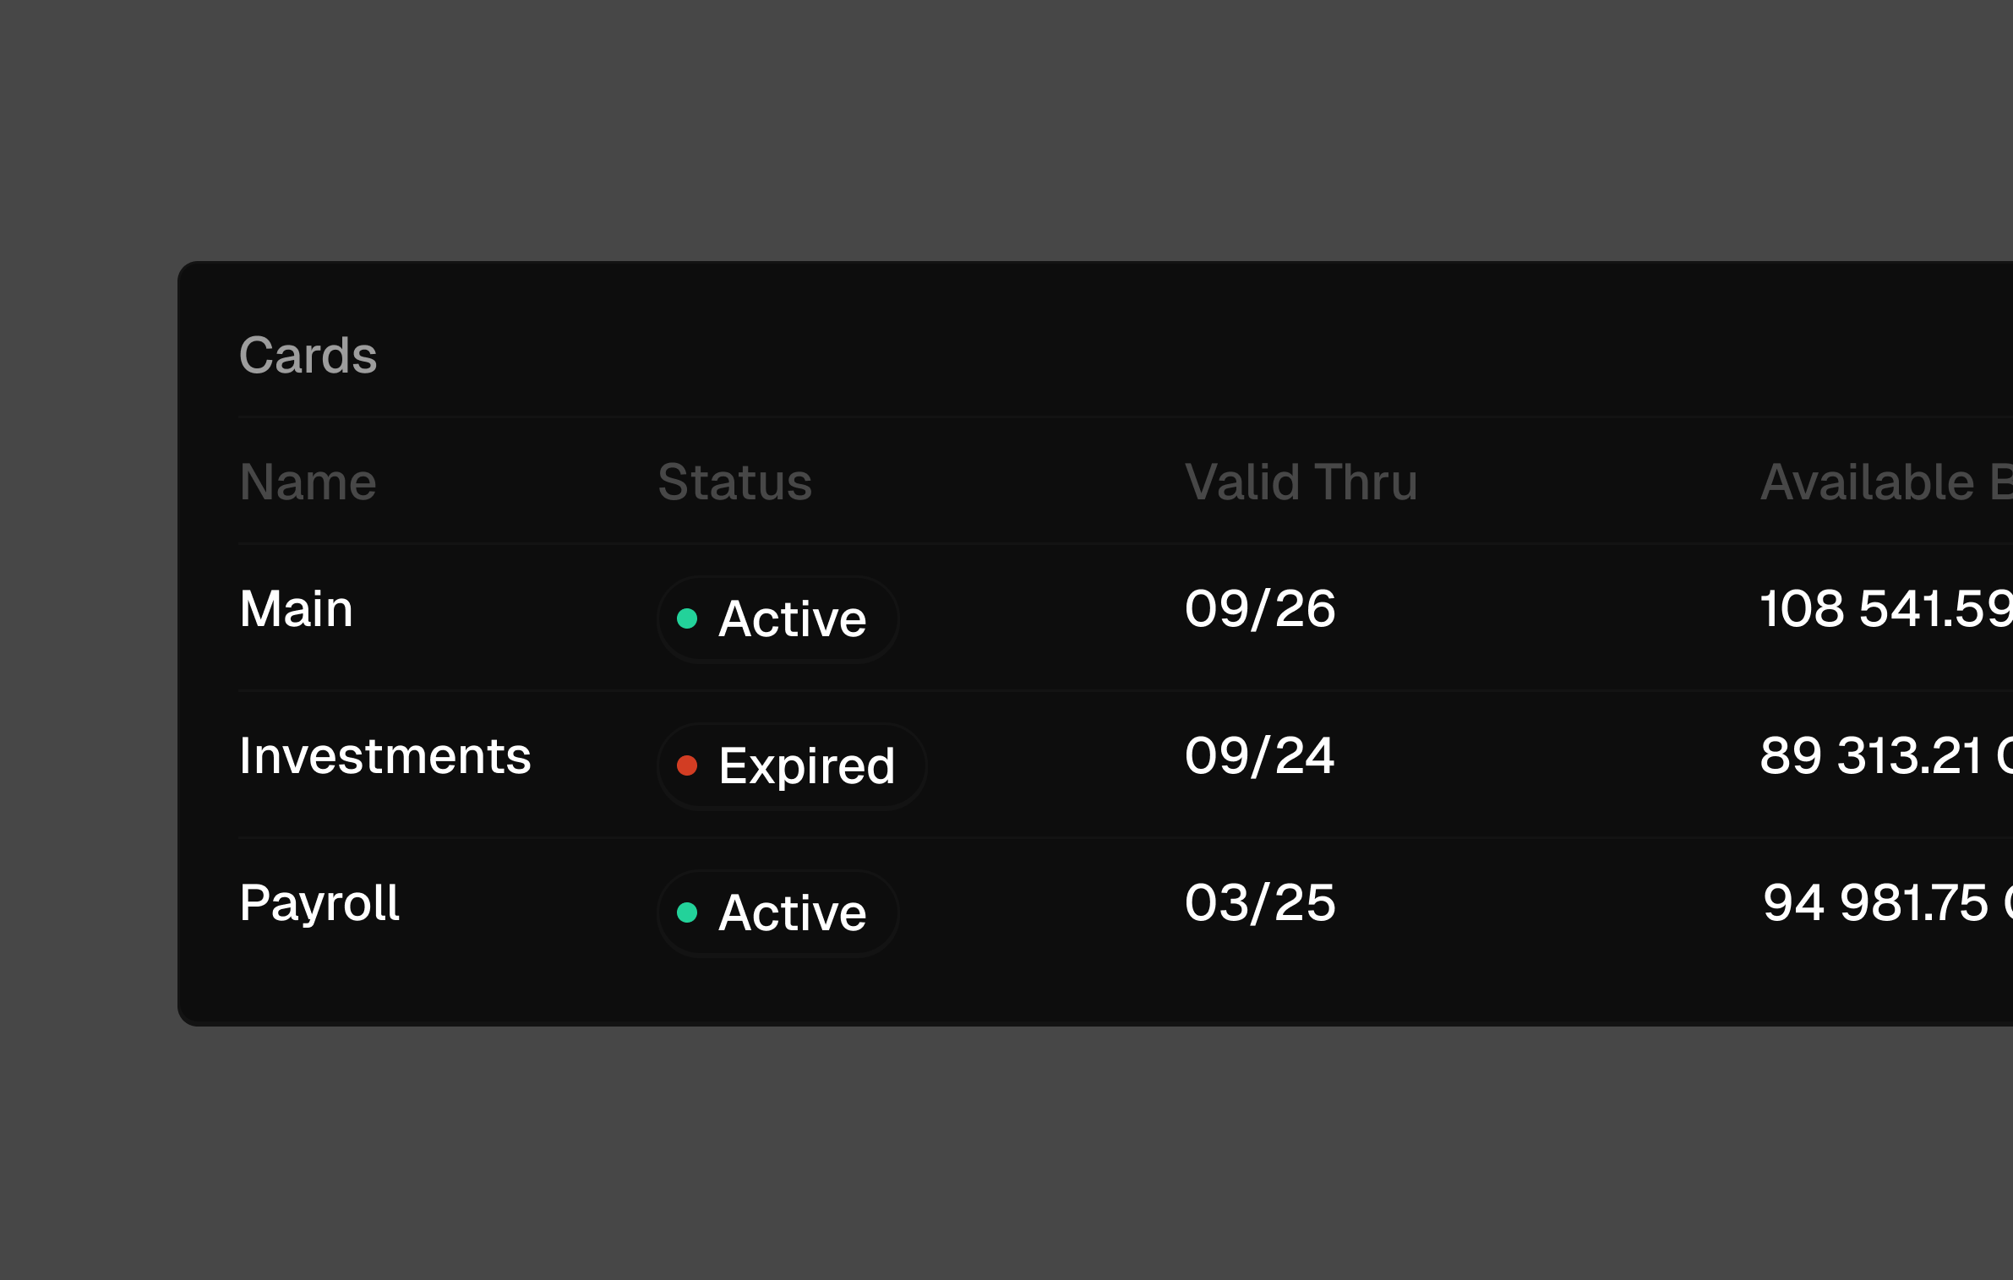
Task: Click the green dot in Main's status badge
Action: point(687,618)
